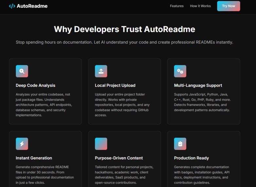Click the AutoReadme code-bracket logo icon
The image size is (256, 187).
12,6
